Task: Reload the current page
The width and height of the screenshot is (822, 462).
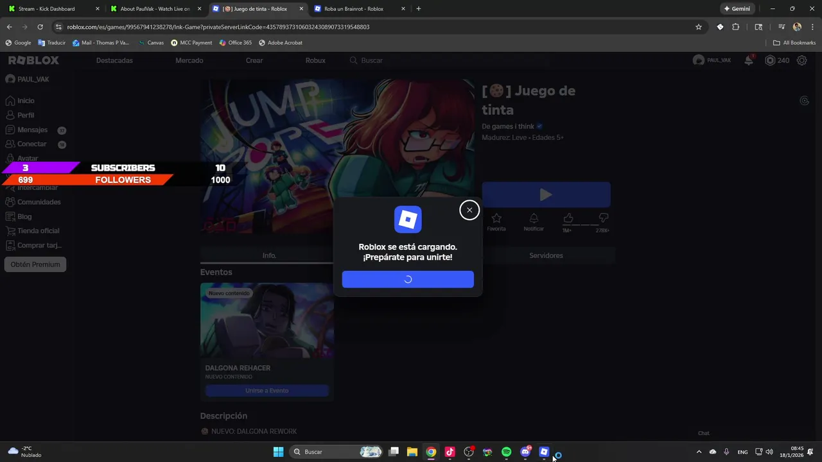Action: point(40,27)
